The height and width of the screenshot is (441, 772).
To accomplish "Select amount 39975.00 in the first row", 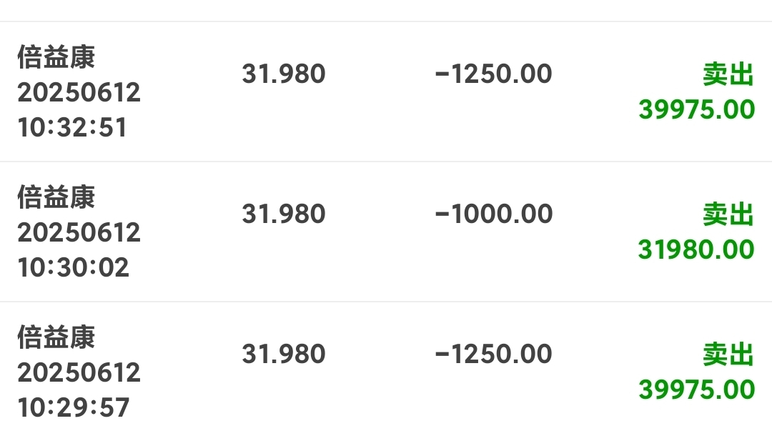I will [697, 109].
